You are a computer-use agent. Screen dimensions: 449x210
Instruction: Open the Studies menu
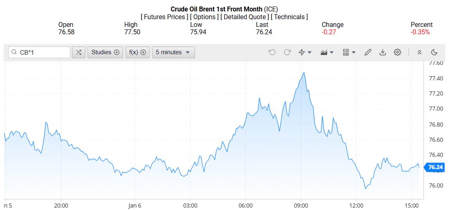click(105, 52)
